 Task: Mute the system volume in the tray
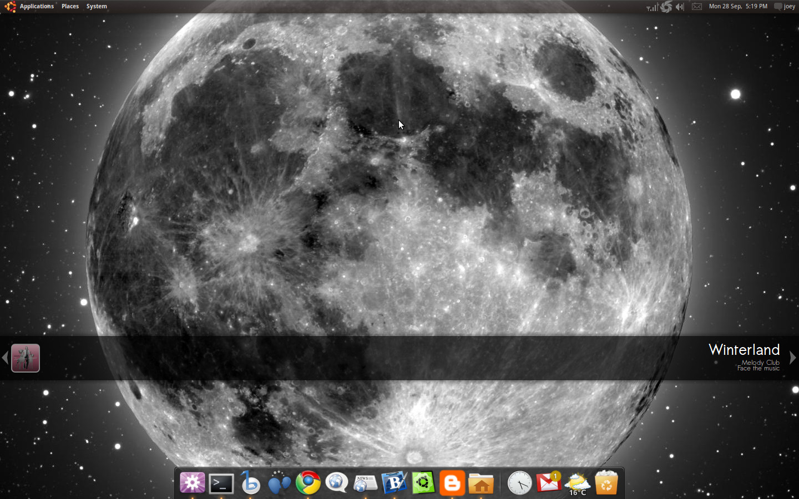pos(680,7)
